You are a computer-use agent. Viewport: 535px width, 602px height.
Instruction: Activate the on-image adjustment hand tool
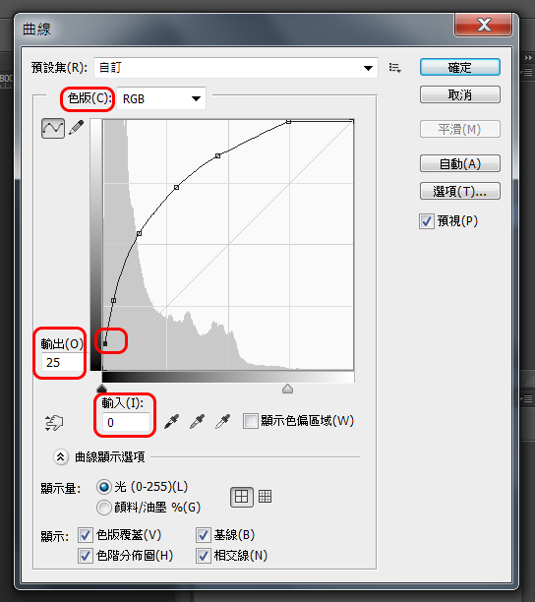pyautogui.click(x=54, y=423)
